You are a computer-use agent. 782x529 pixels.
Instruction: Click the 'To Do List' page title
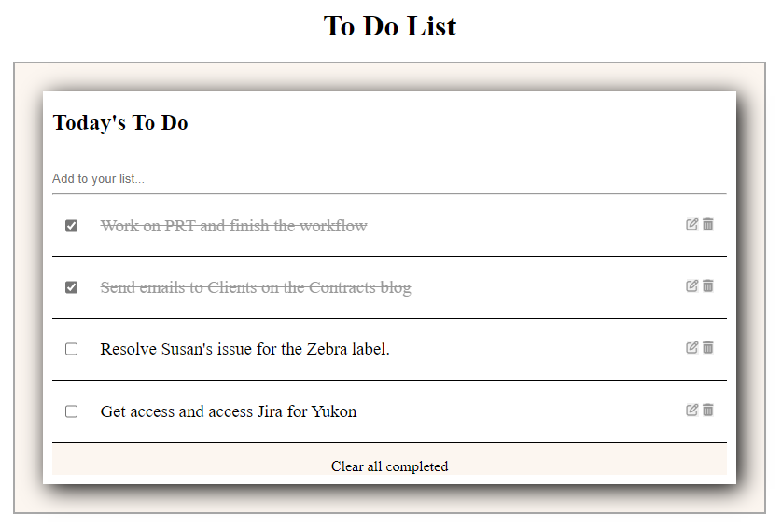pyautogui.click(x=389, y=26)
